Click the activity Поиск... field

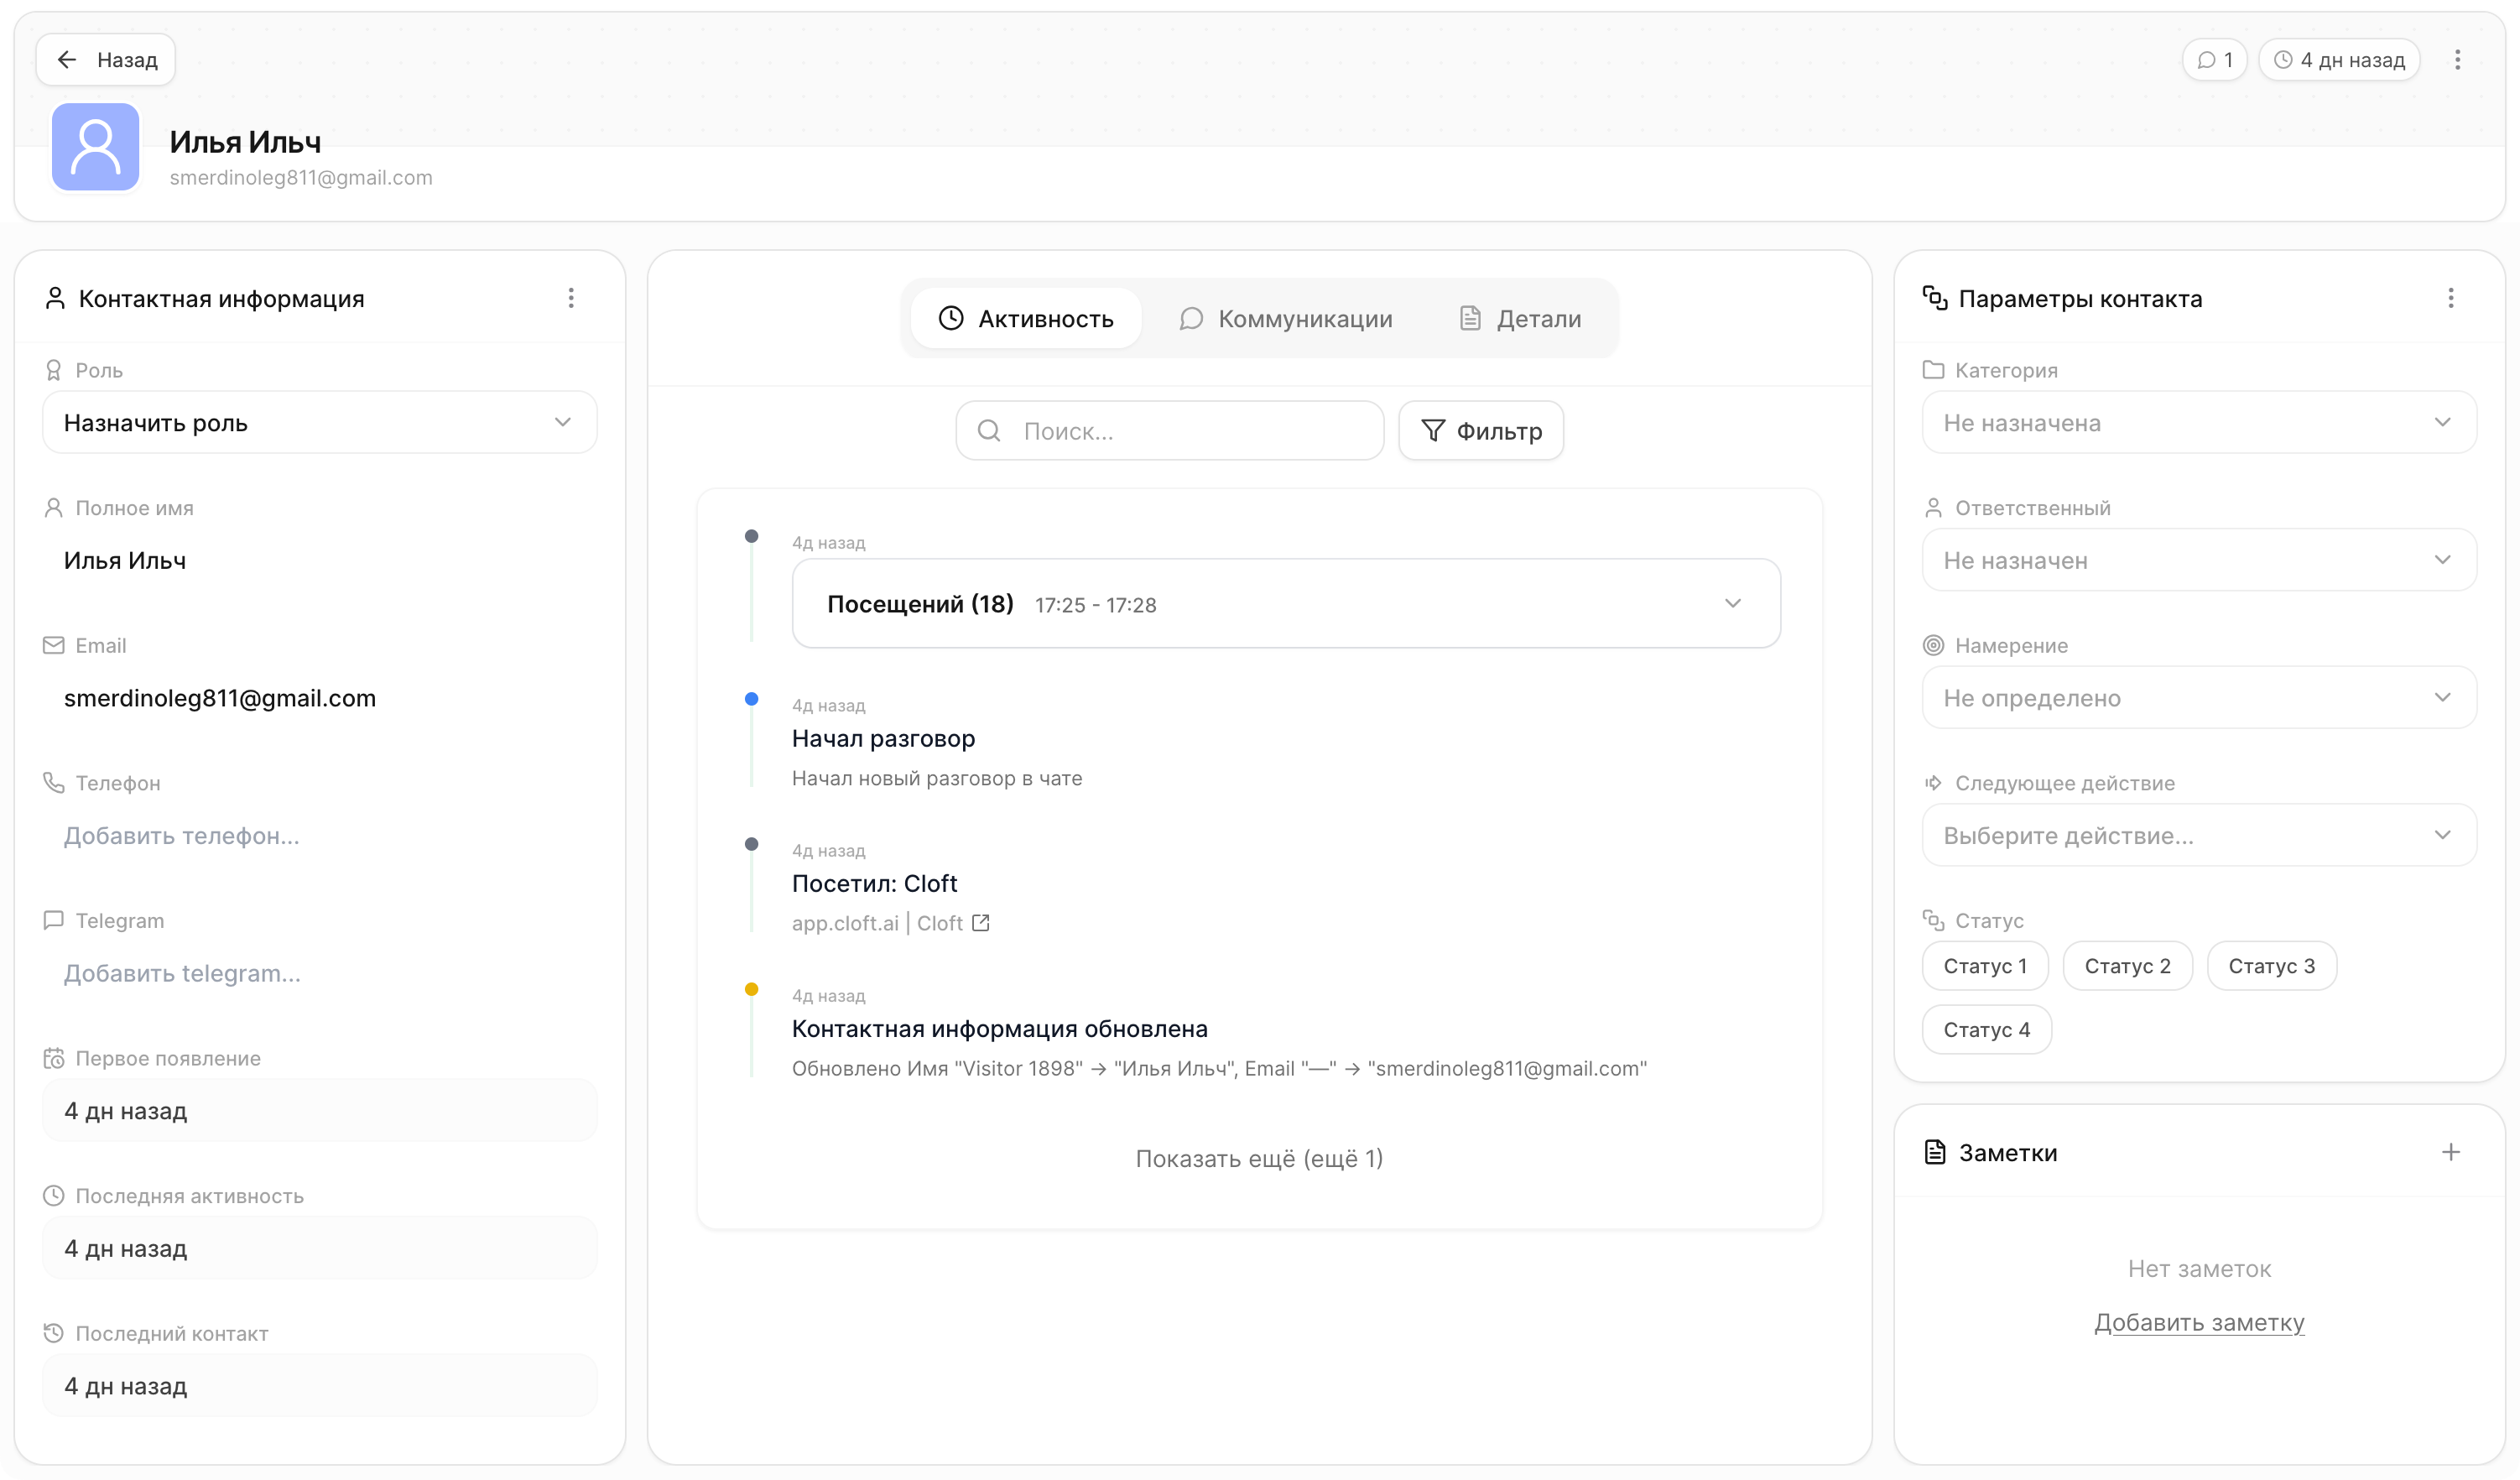[1170, 430]
